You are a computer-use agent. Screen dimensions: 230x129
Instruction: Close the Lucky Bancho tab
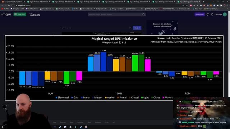24,2
